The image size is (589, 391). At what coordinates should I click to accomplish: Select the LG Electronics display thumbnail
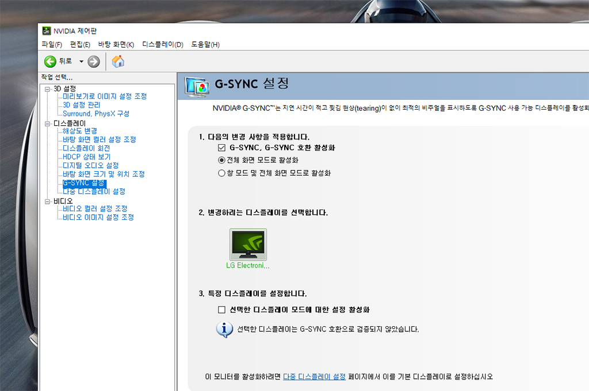pos(248,245)
